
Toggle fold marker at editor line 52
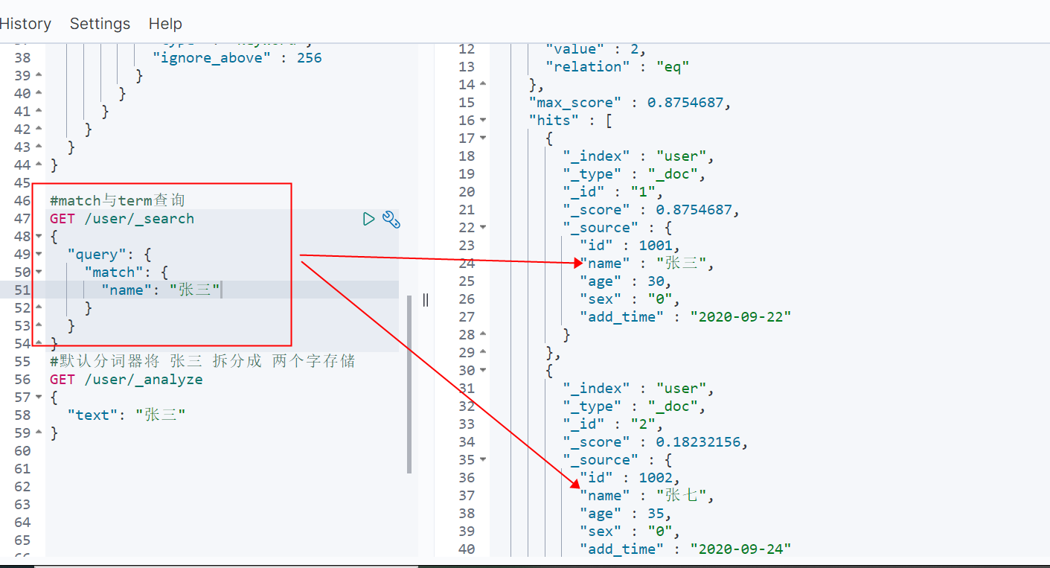click(39, 308)
